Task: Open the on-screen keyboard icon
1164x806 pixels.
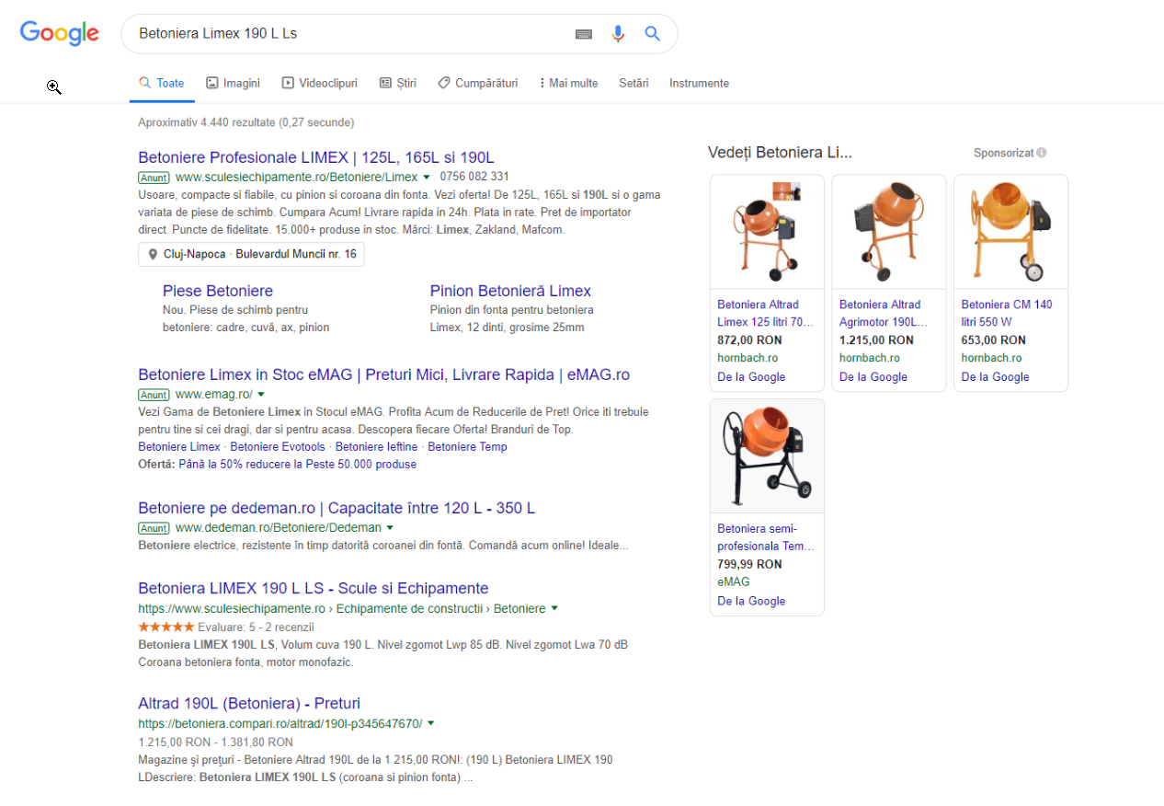Action: point(584,34)
